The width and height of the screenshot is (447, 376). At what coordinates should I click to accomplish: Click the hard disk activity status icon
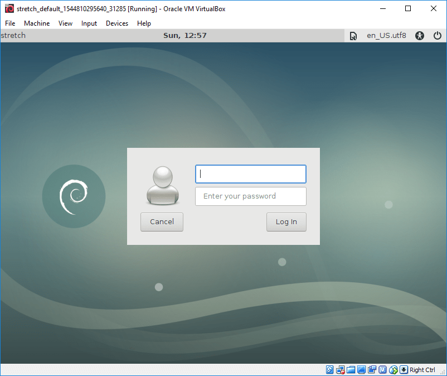330,369
